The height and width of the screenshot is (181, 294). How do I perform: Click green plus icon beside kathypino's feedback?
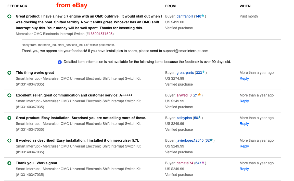click(x=9, y=118)
